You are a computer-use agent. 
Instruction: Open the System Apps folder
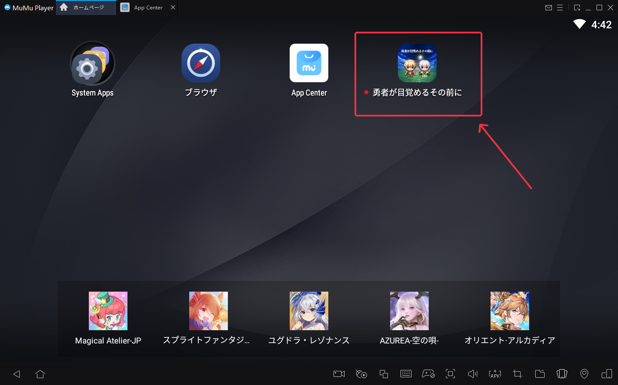(x=92, y=63)
